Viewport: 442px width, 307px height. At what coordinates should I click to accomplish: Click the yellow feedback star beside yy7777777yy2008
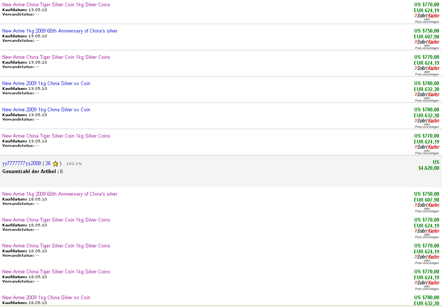point(56,163)
